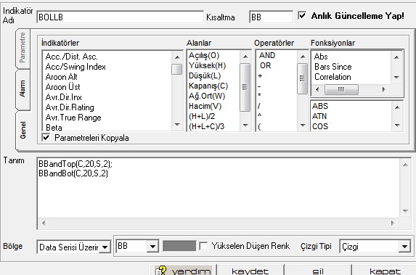Open Bölge Data Serisi dropdown
416x275 pixels.
click(105, 247)
